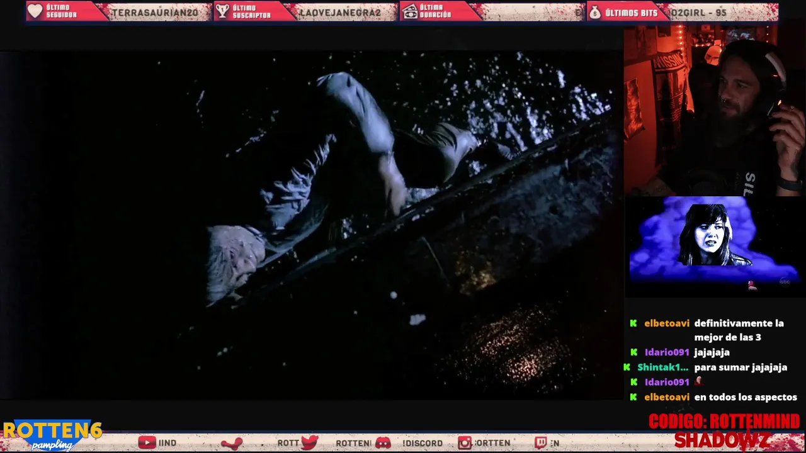Click the Twitter bird icon

coord(309,442)
